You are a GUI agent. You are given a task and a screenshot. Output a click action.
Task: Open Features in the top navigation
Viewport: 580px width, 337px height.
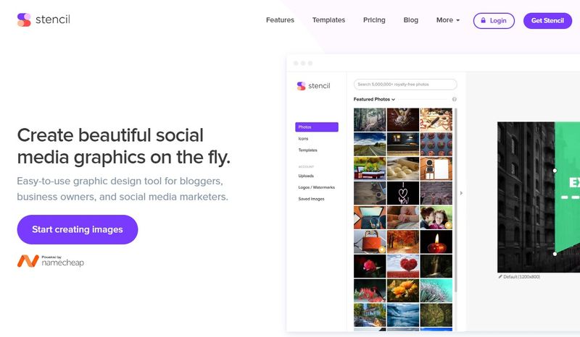280,20
